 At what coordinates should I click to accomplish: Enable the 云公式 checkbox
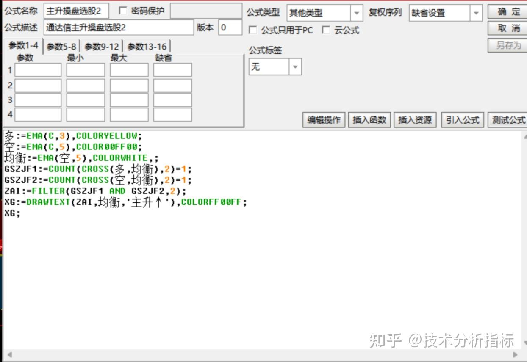click(x=326, y=30)
